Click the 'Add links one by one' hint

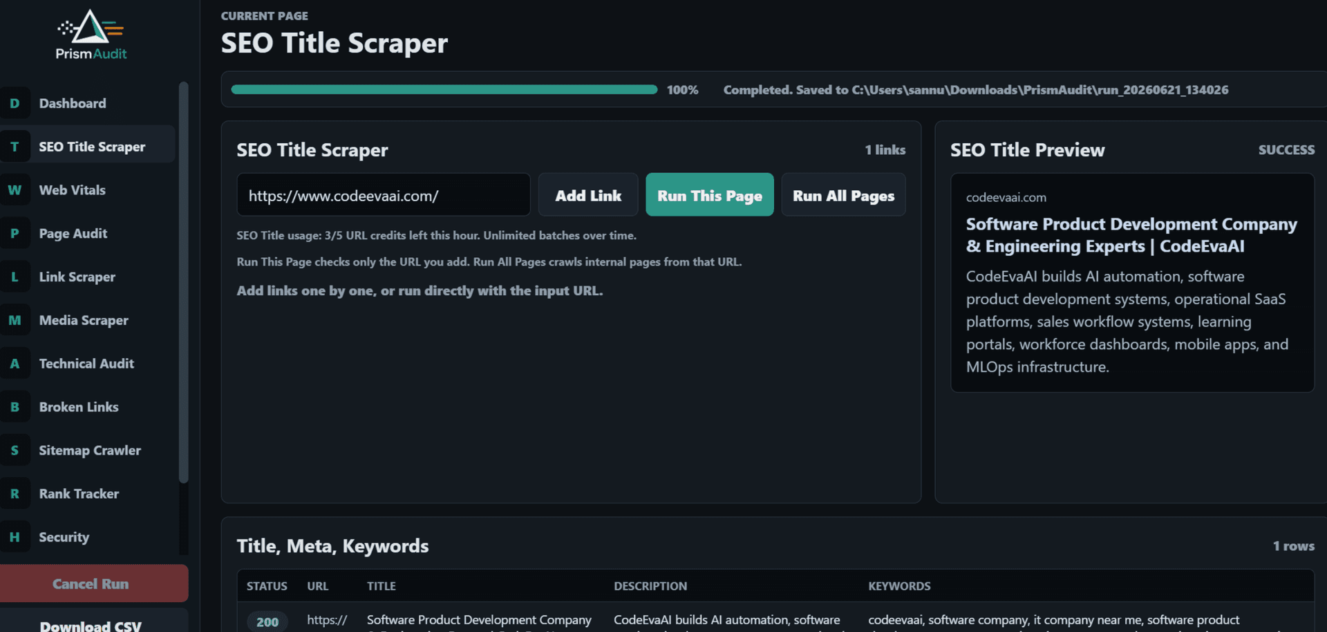[420, 291]
